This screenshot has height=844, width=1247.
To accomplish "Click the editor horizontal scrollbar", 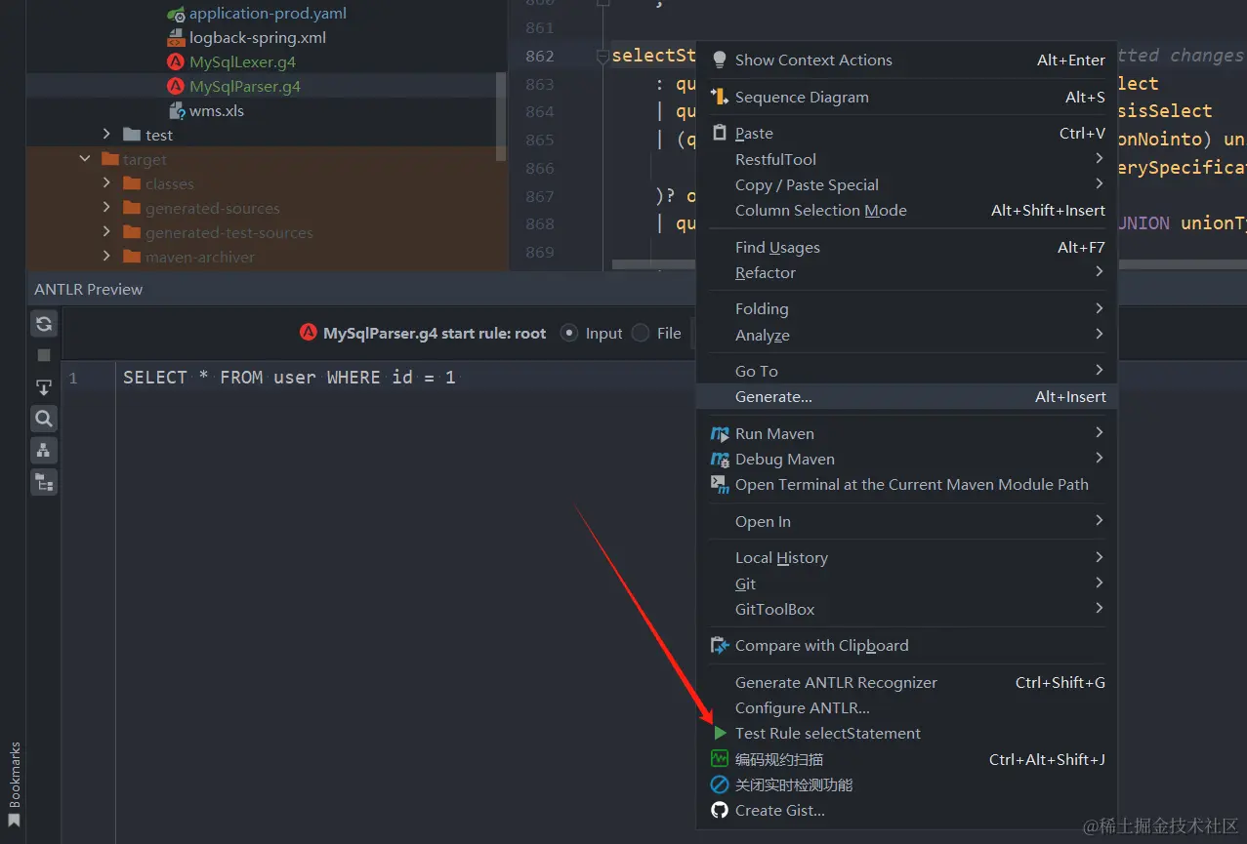I will point(652,264).
